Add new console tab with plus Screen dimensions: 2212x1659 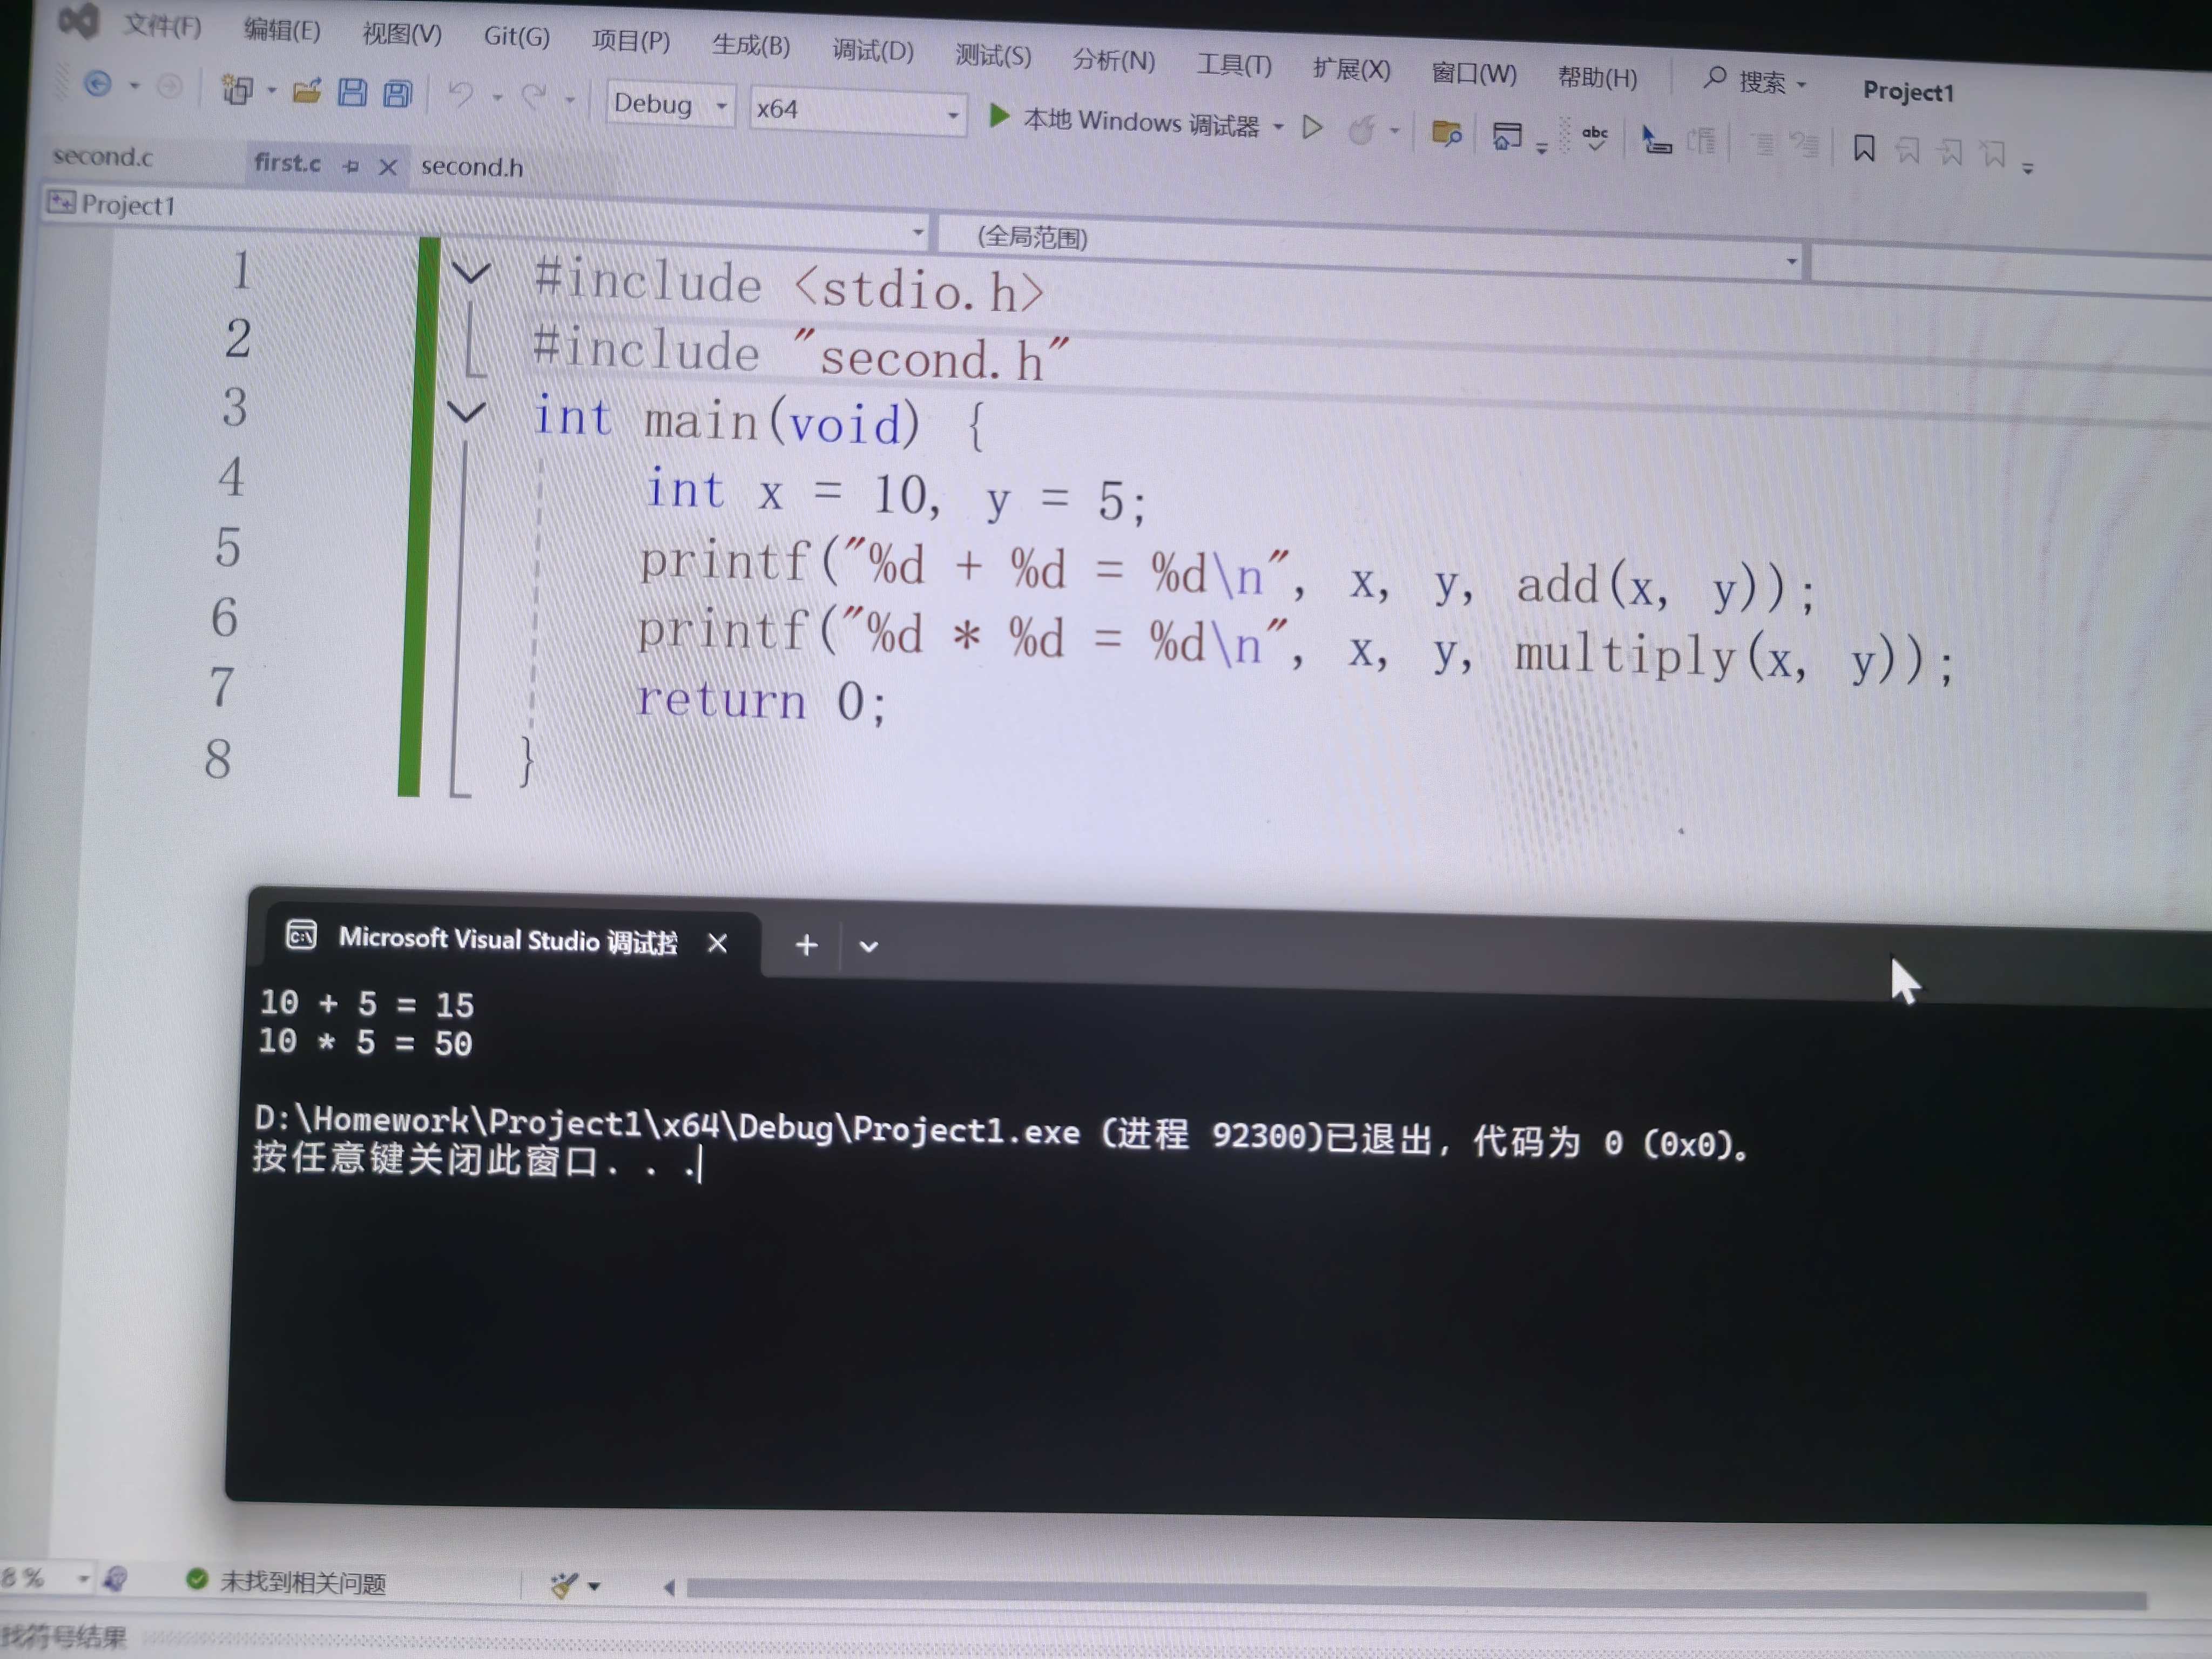806,944
